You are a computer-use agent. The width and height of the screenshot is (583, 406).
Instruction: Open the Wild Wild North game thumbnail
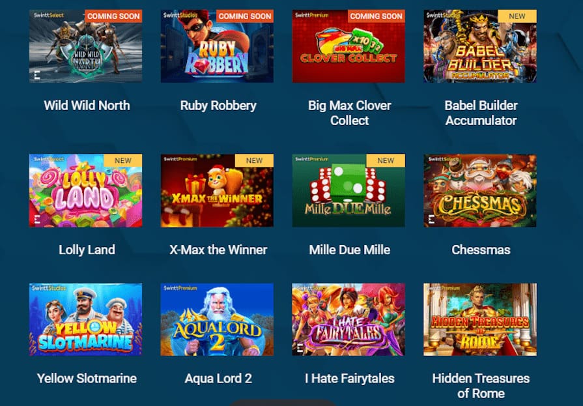pos(85,46)
